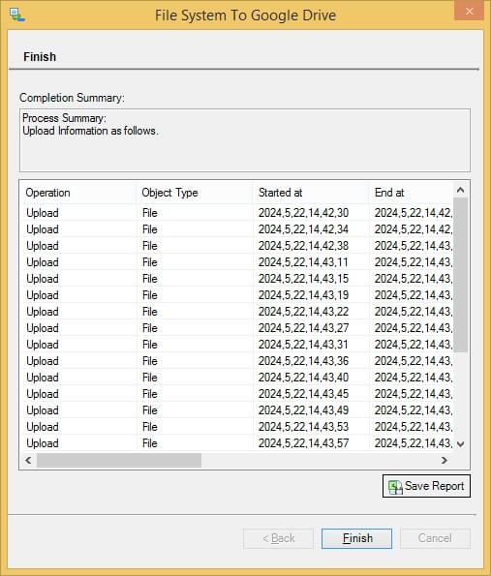Click the Process Summary text box
The image size is (491, 576).
pos(245,140)
